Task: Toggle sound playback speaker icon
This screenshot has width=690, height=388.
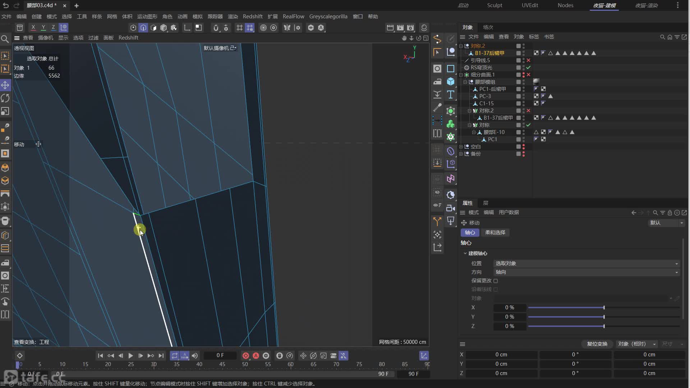Action: coord(194,356)
